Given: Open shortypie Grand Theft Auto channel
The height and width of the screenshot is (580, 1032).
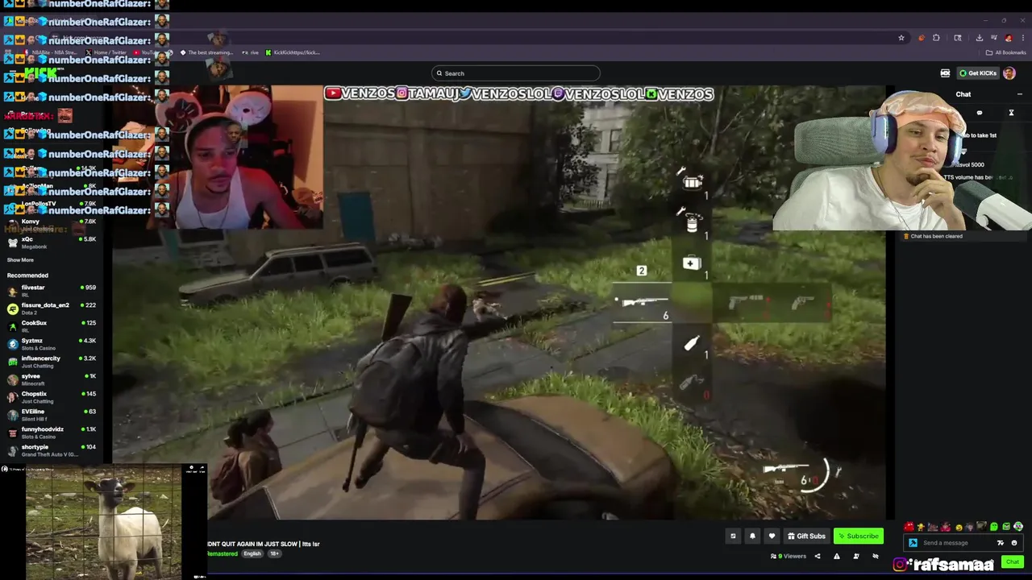Looking at the screenshot, I should click(x=50, y=450).
